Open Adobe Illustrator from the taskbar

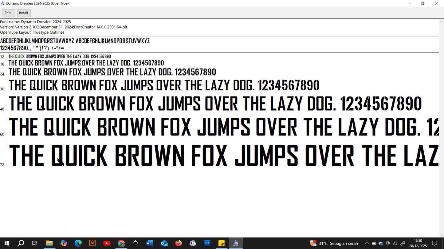[x=92, y=243]
